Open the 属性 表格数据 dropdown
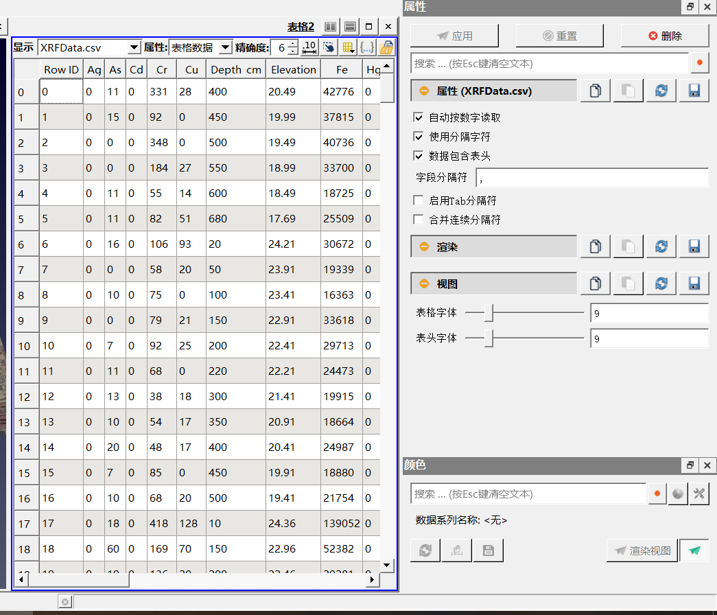717x615 pixels. coord(200,47)
